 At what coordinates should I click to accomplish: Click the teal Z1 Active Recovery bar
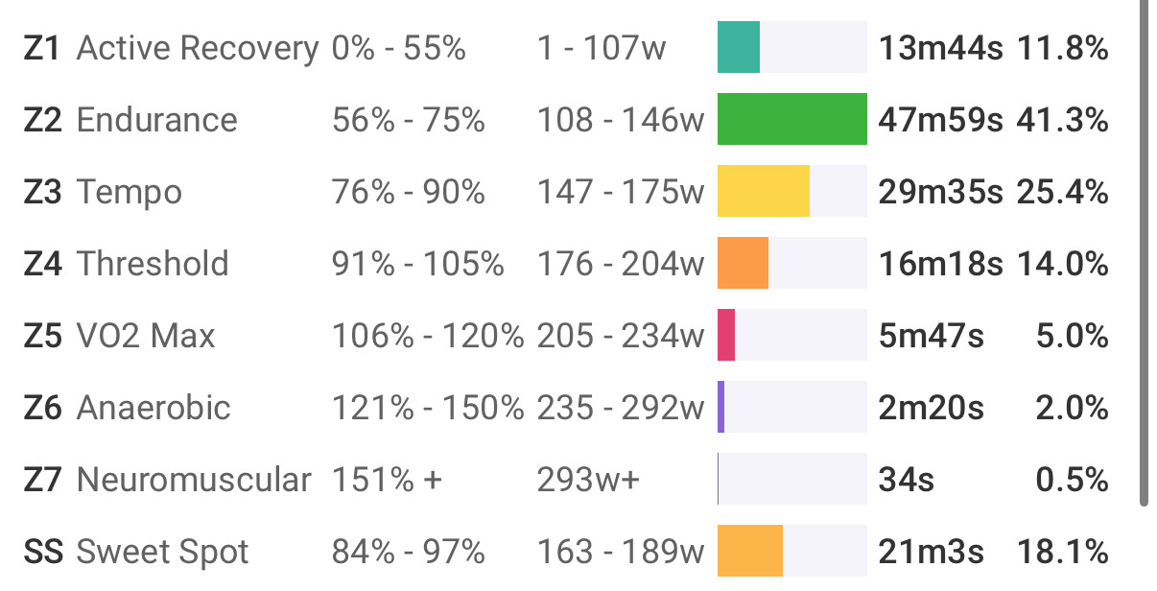(x=739, y=48)
